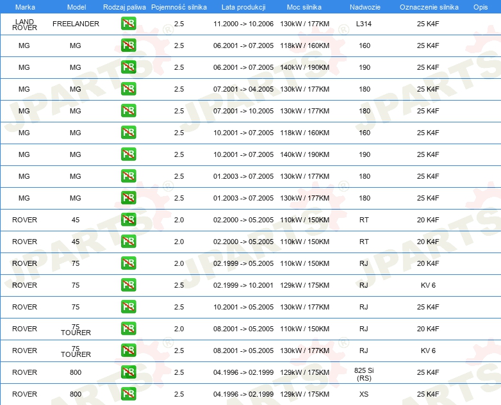Select the 11.2000 -> 10.2006 production years cell
Viewport: 501px width, 405px height.
click(243, 24)
